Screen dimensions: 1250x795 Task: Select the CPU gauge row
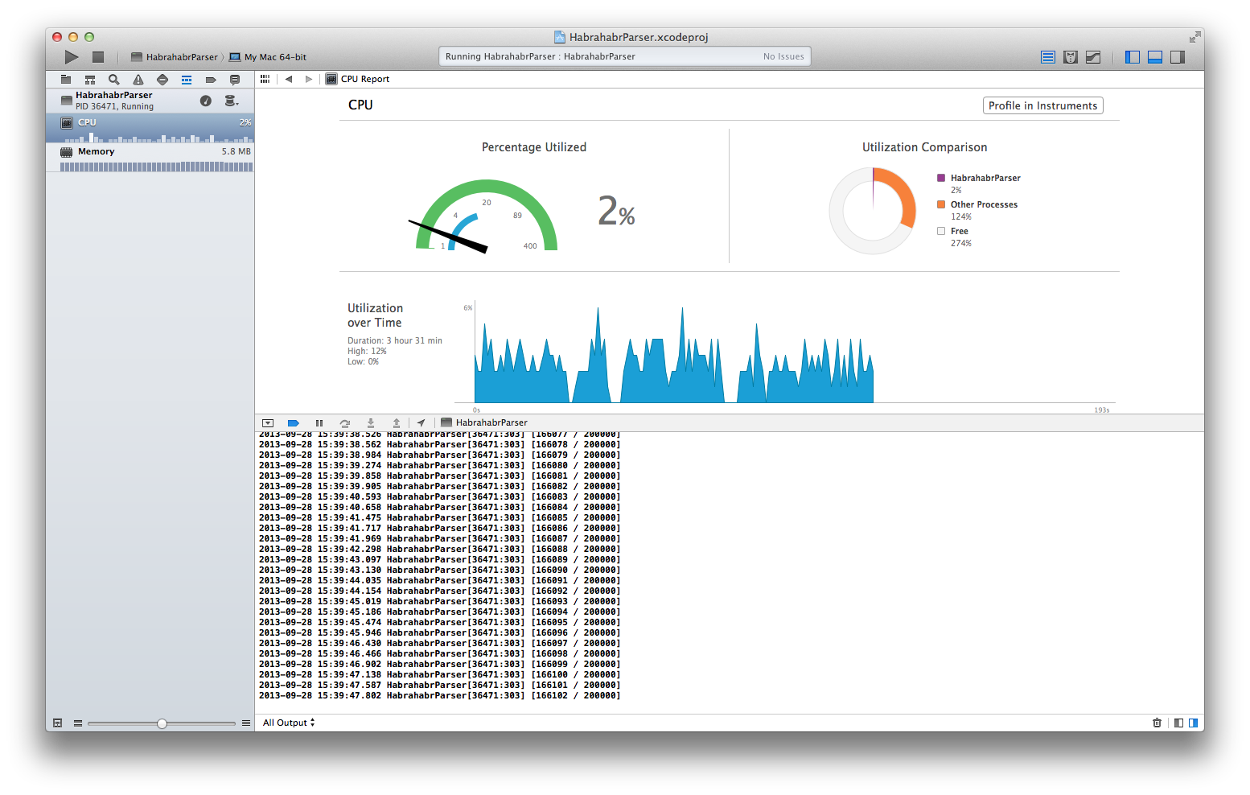150,129
